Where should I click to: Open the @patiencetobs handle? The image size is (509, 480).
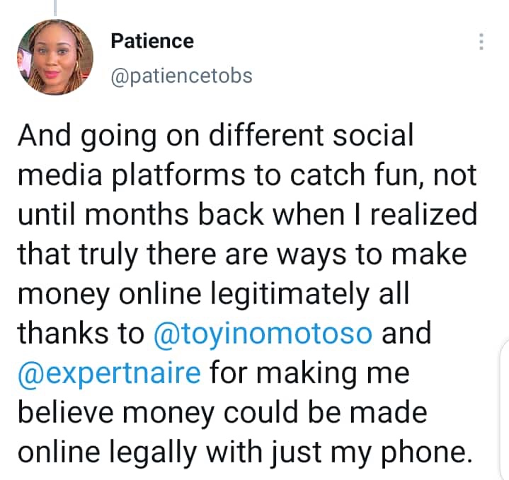181,75
